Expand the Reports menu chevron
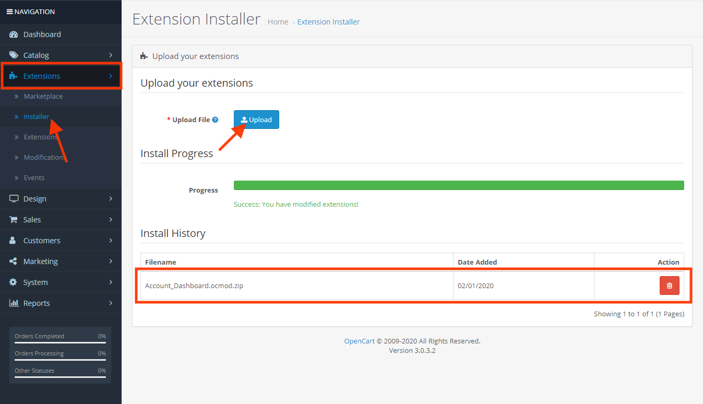This screenshot has height=404, width=703. (x=111, y=303)
